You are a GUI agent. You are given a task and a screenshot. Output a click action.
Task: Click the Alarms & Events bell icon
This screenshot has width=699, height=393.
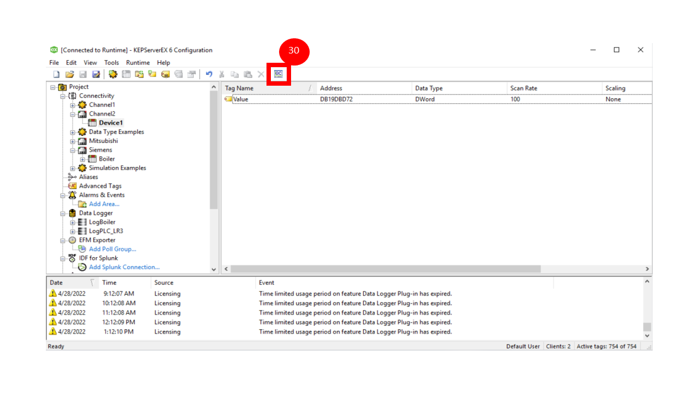[x=72, y=195]
